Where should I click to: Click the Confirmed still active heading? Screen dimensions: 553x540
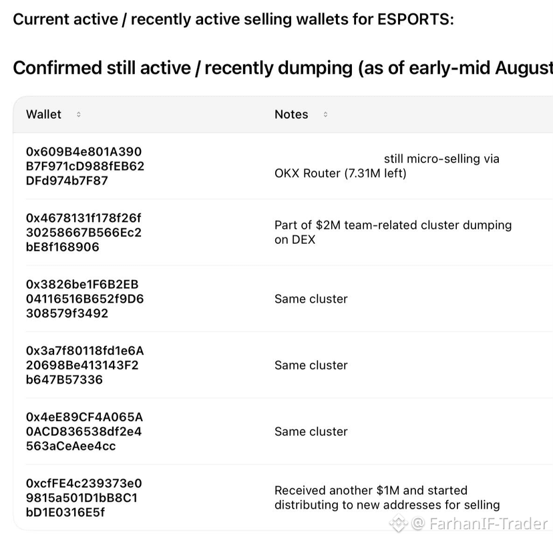pos(283,68)
